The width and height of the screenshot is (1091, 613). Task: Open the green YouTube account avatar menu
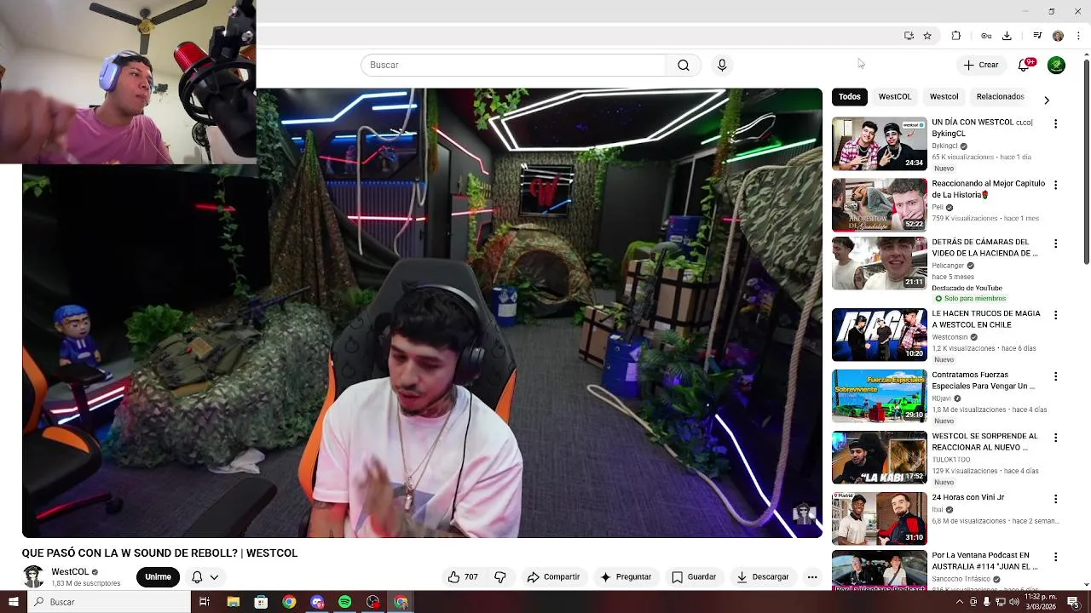coord(1056,65)
